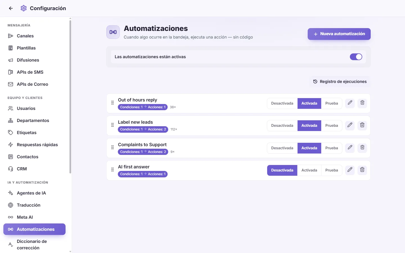Screen dimensions: 405x253
Task: Go to Difusiones section
Action: [34, 60]
